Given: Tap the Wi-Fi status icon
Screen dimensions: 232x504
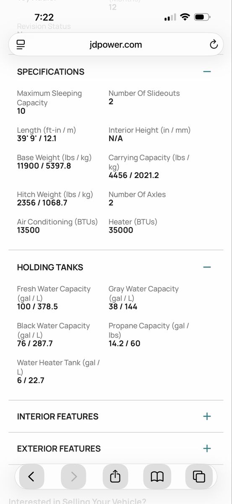Looking at the screenshot, I should (x=185, y=17).
